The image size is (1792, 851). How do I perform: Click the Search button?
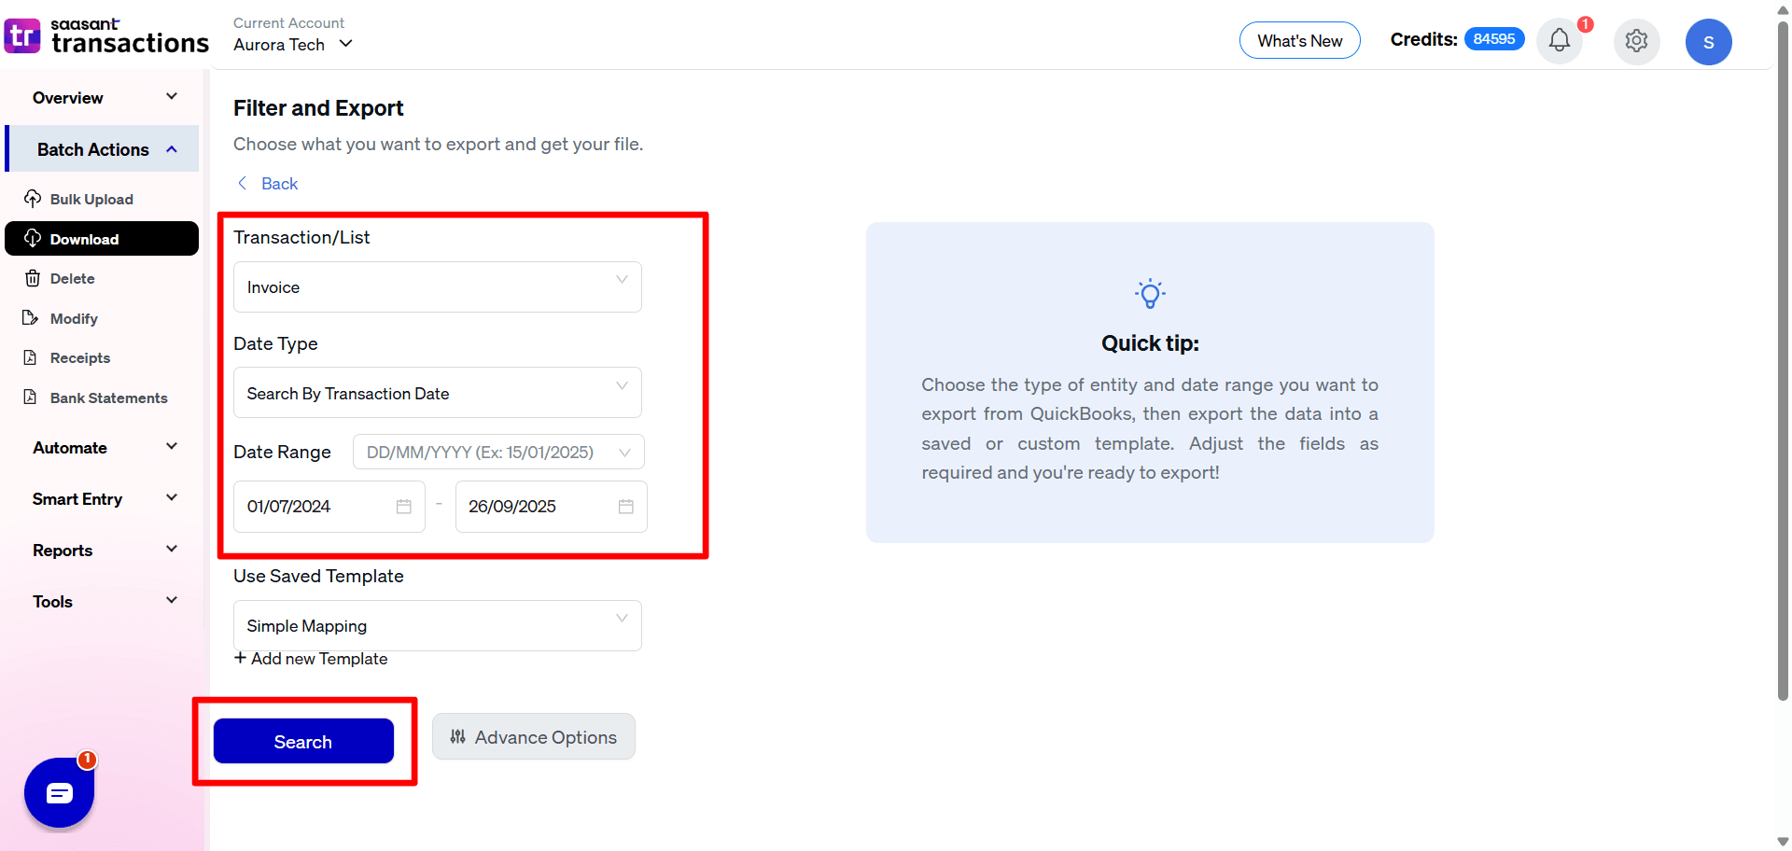303,741
